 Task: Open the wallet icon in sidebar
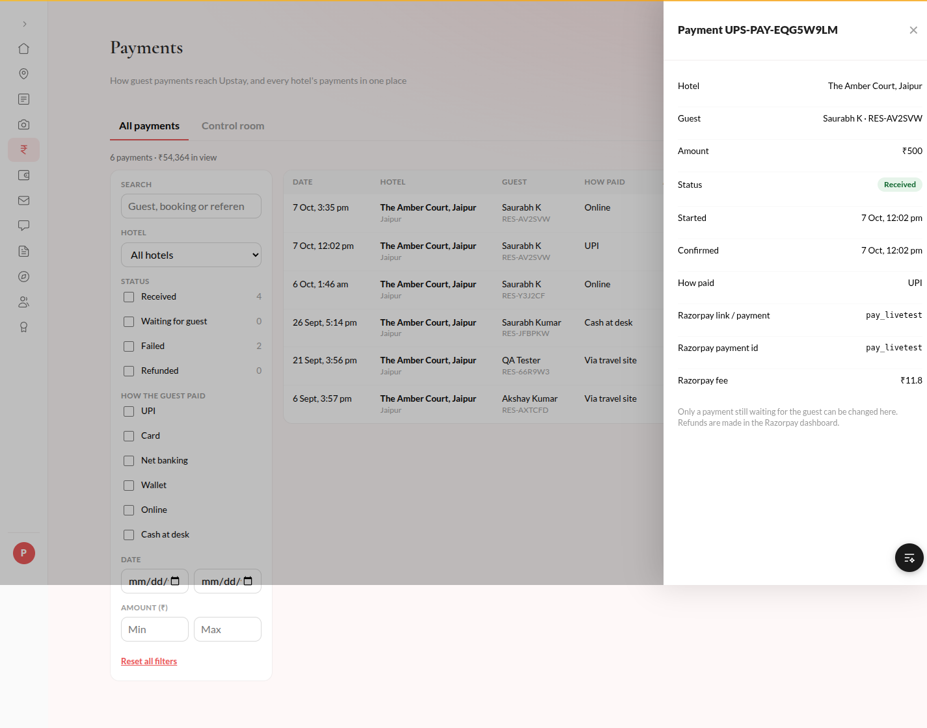click(x=24, y=175)
